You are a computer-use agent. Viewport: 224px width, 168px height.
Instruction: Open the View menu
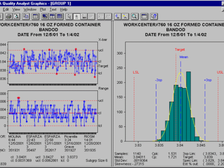(x=16, y=9)
